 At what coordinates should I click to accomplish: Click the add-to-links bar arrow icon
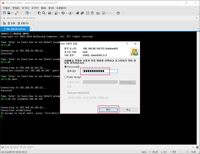[x=4, y=23]
